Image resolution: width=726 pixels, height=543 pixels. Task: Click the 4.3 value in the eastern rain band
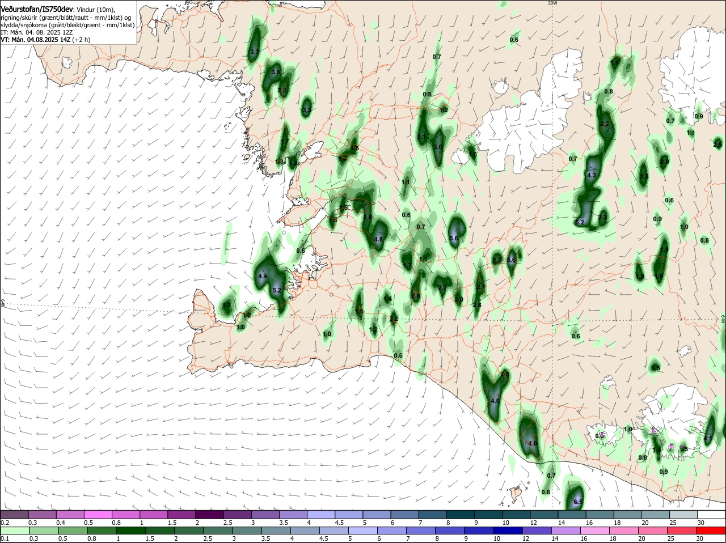[x=592, y=175]
